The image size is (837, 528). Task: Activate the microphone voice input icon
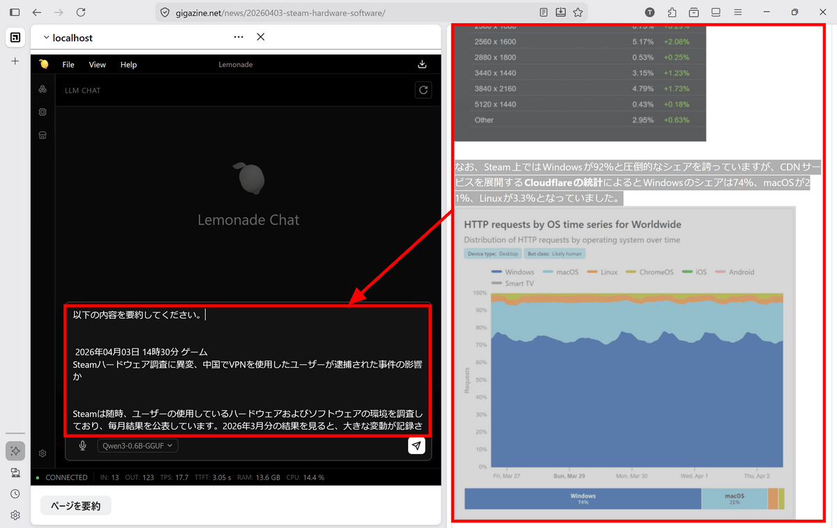(x=82, y=446)
